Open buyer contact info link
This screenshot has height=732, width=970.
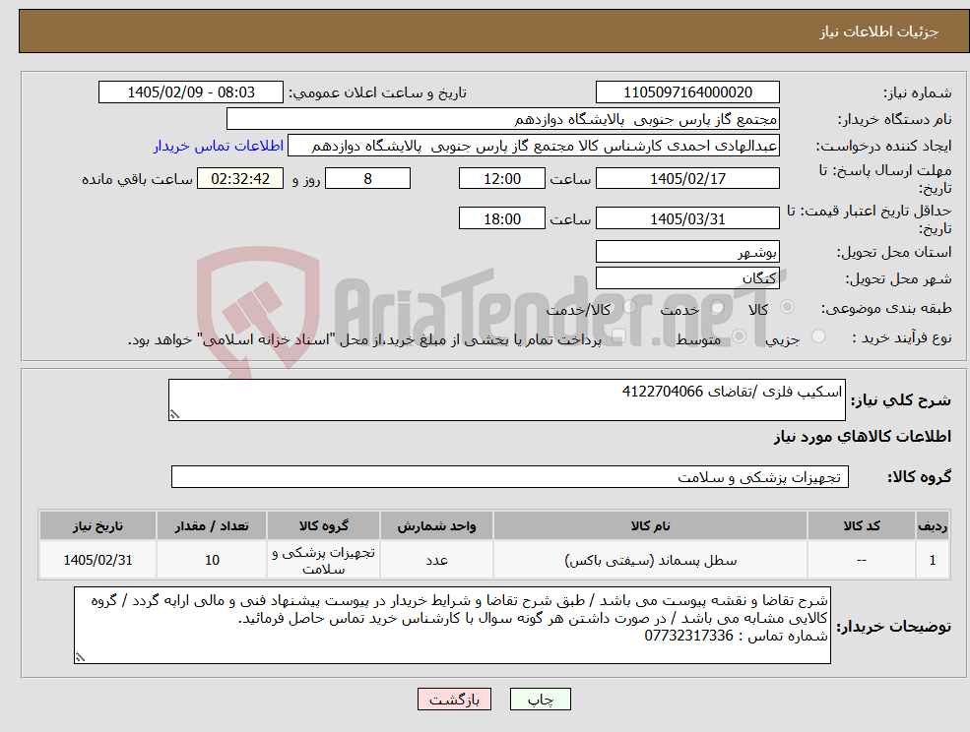coord(219,146)
